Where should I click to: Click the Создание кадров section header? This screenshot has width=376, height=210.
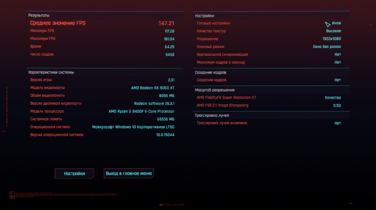pos(210,73)
